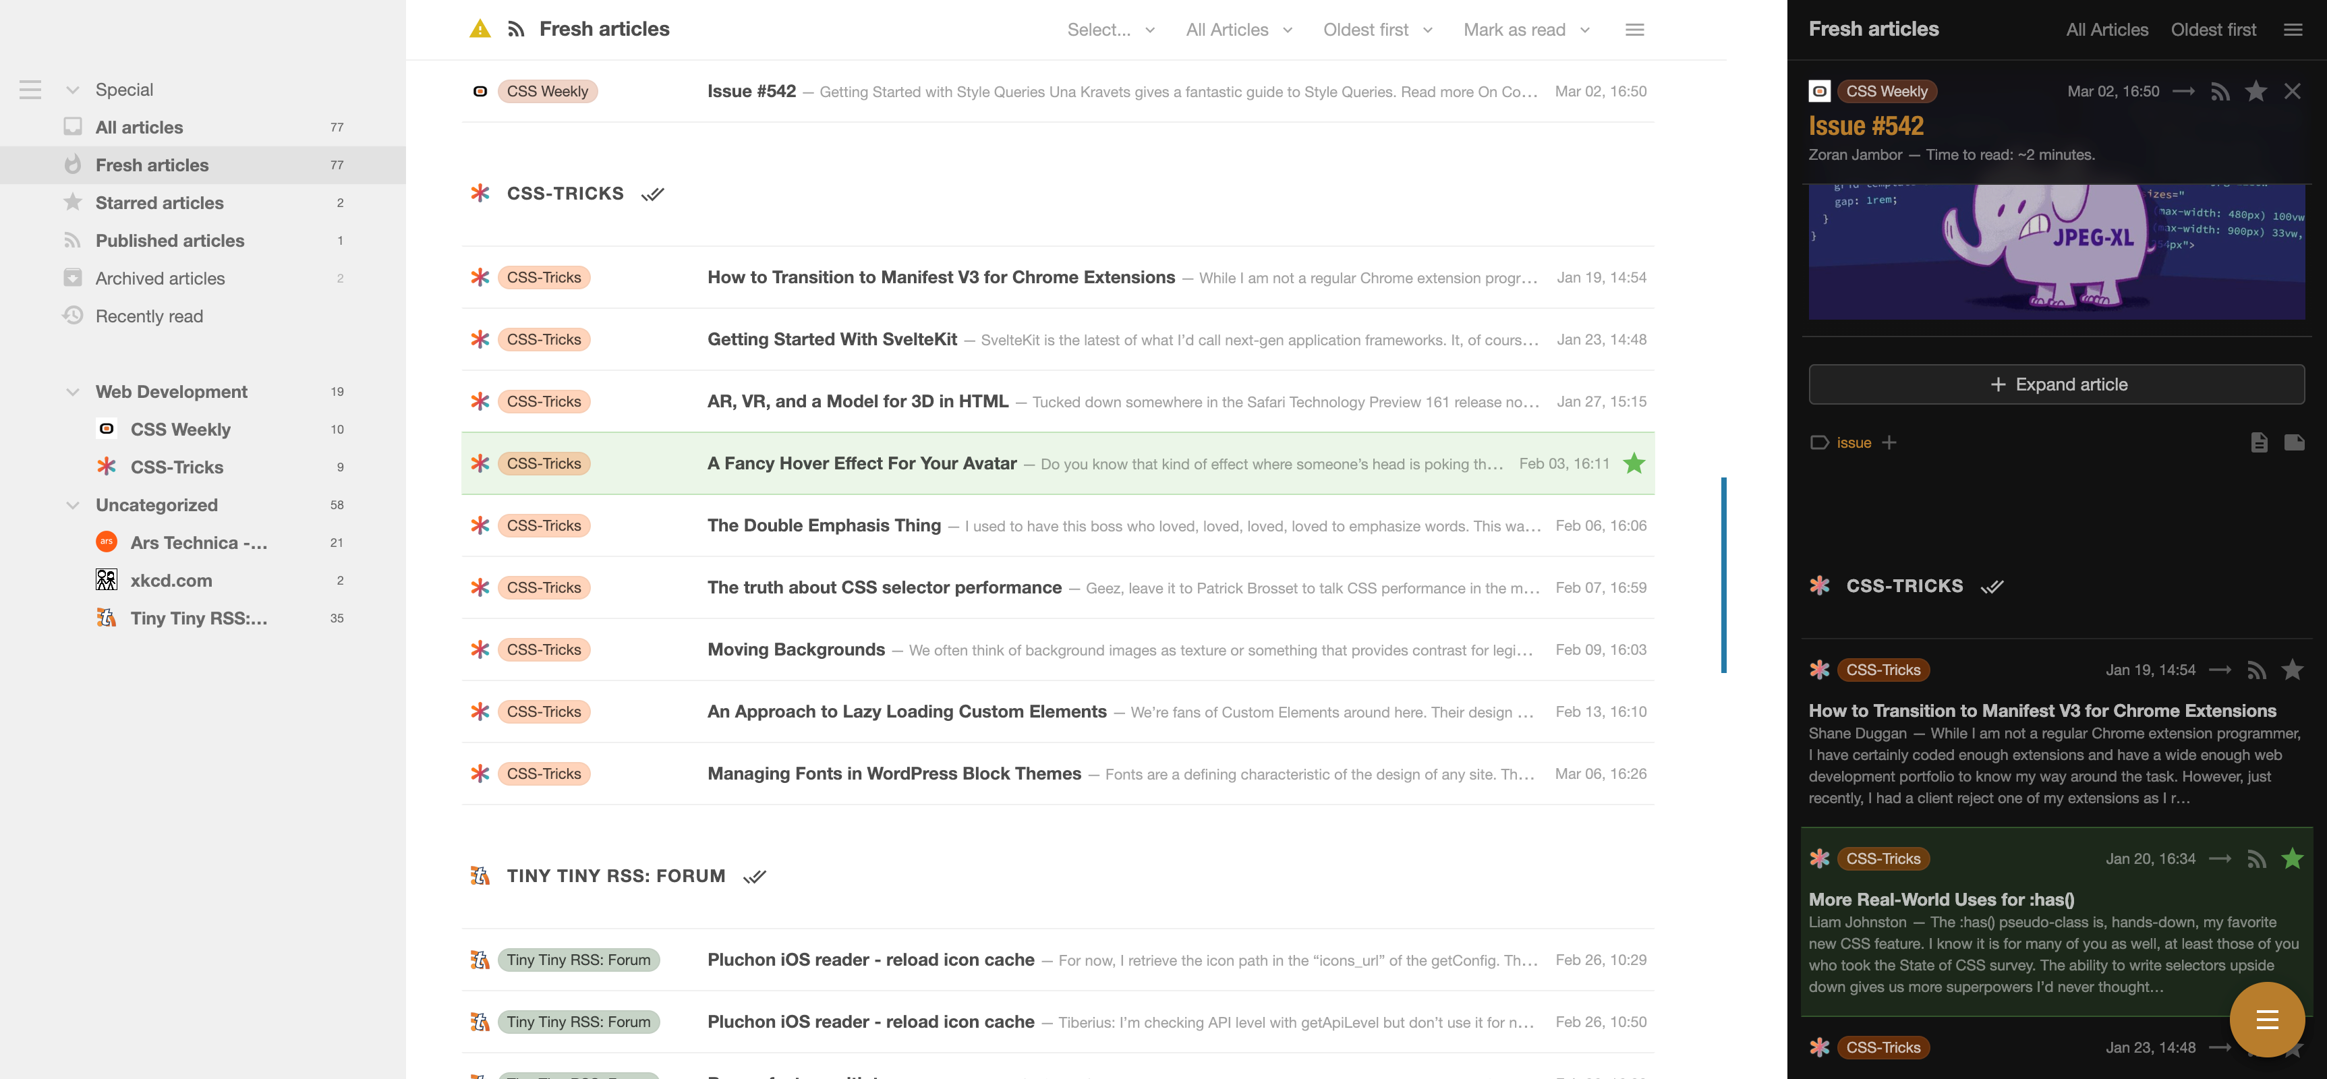This screenshot has width=2327, height=1079.
Task: Open the Select... dropdown
Action: coord(1110,30)
